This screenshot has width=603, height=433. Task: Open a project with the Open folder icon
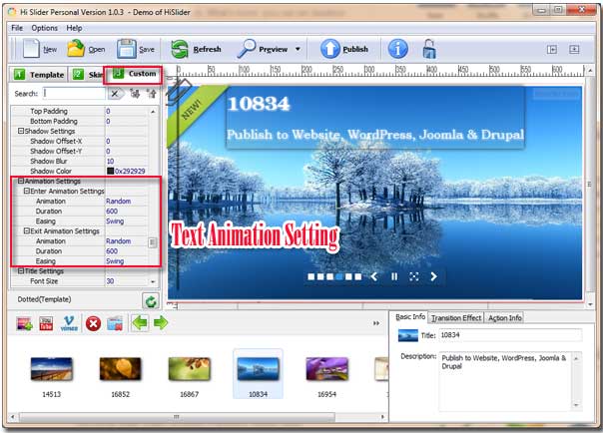tap(76, 49)
